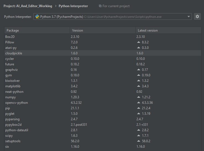Open the Python 3.7 interpreter combo box

110,17
